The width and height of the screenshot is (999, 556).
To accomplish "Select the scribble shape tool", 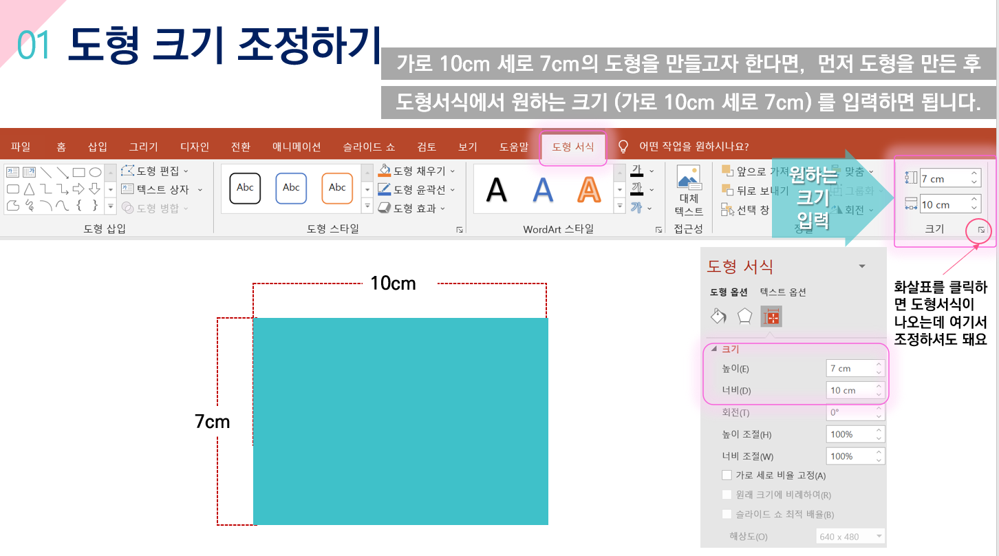I will [29, 205].
